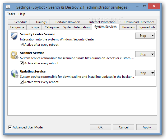The image size is (167, 140).
Task: Switch to the Download Directories tab
Action: pyautogui.click(x=137, y=22)
